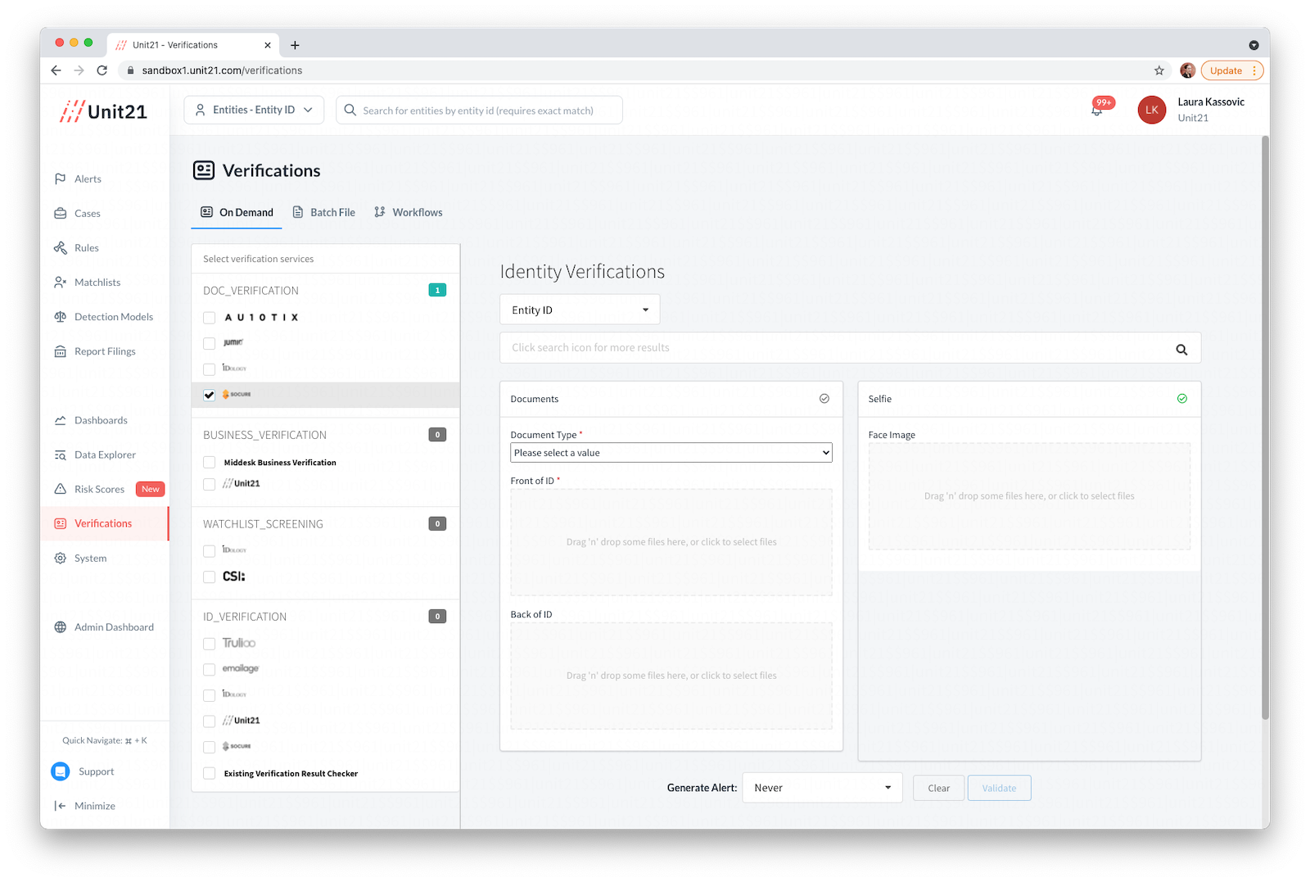
Task: Click the Validate button
Action: pyautogui.click(x=999, y=788)
